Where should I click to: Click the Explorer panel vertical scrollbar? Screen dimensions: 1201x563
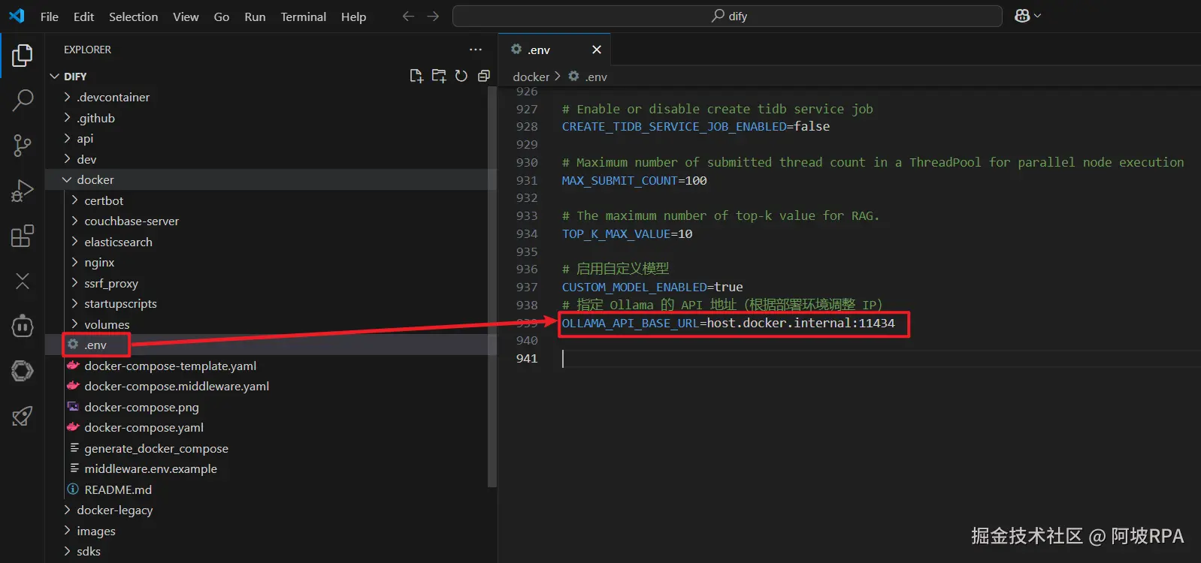click(x=492, y=287)
